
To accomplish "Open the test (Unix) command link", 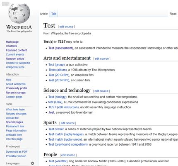I will tap(55, 102).
